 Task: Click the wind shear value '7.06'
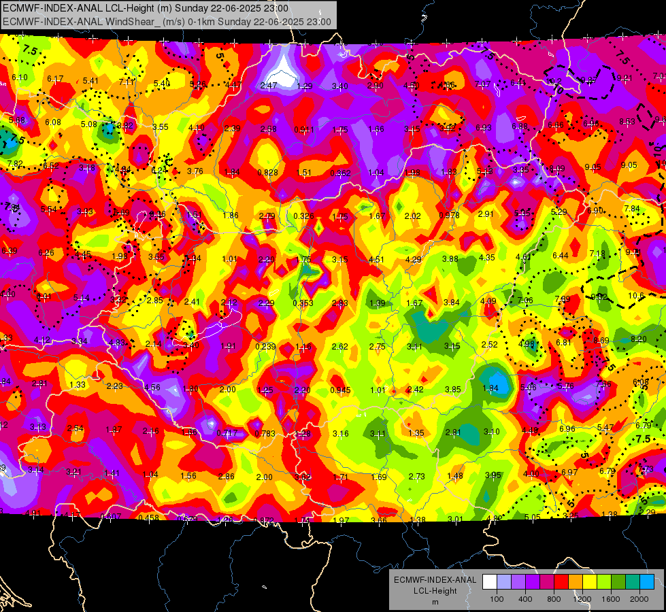click(525, 301)
